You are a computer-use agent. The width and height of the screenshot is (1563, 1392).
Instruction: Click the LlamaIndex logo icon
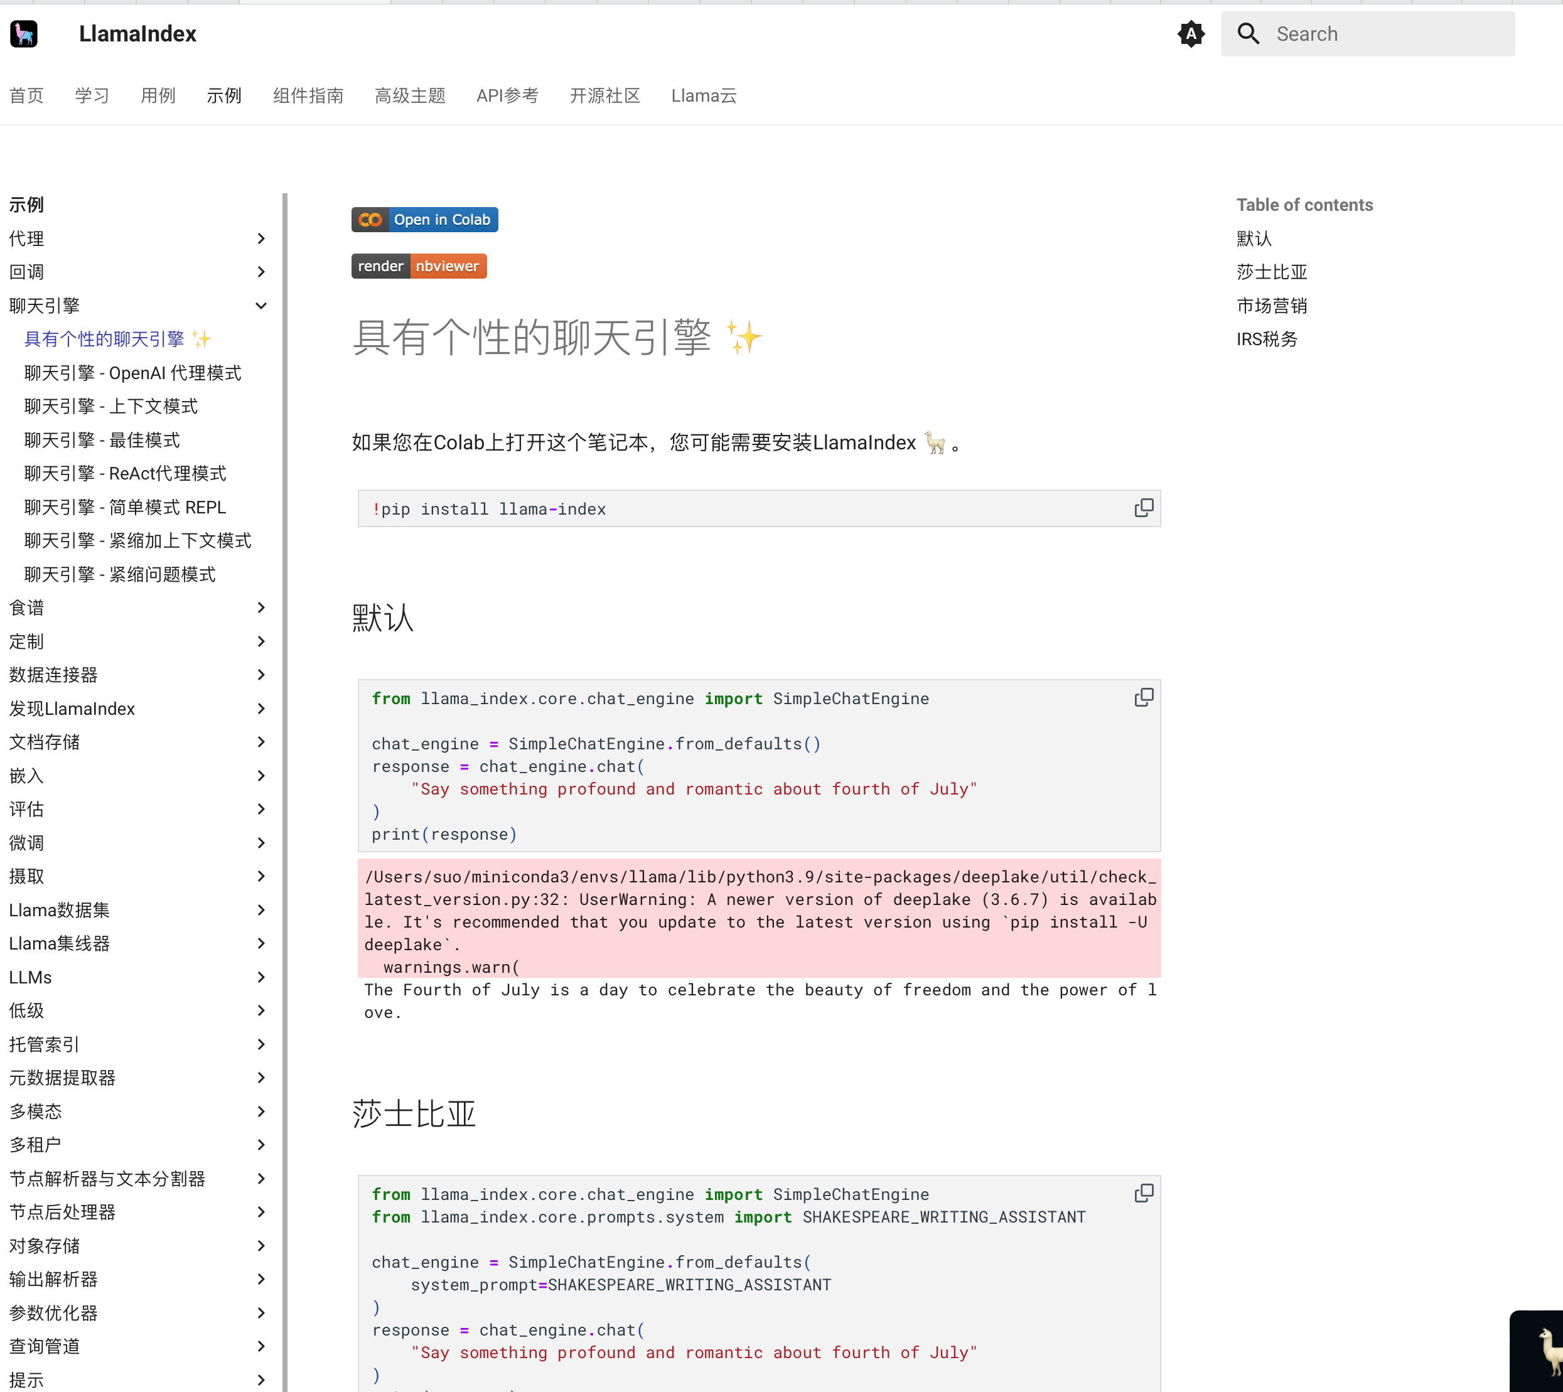click(x=24, y=34)
